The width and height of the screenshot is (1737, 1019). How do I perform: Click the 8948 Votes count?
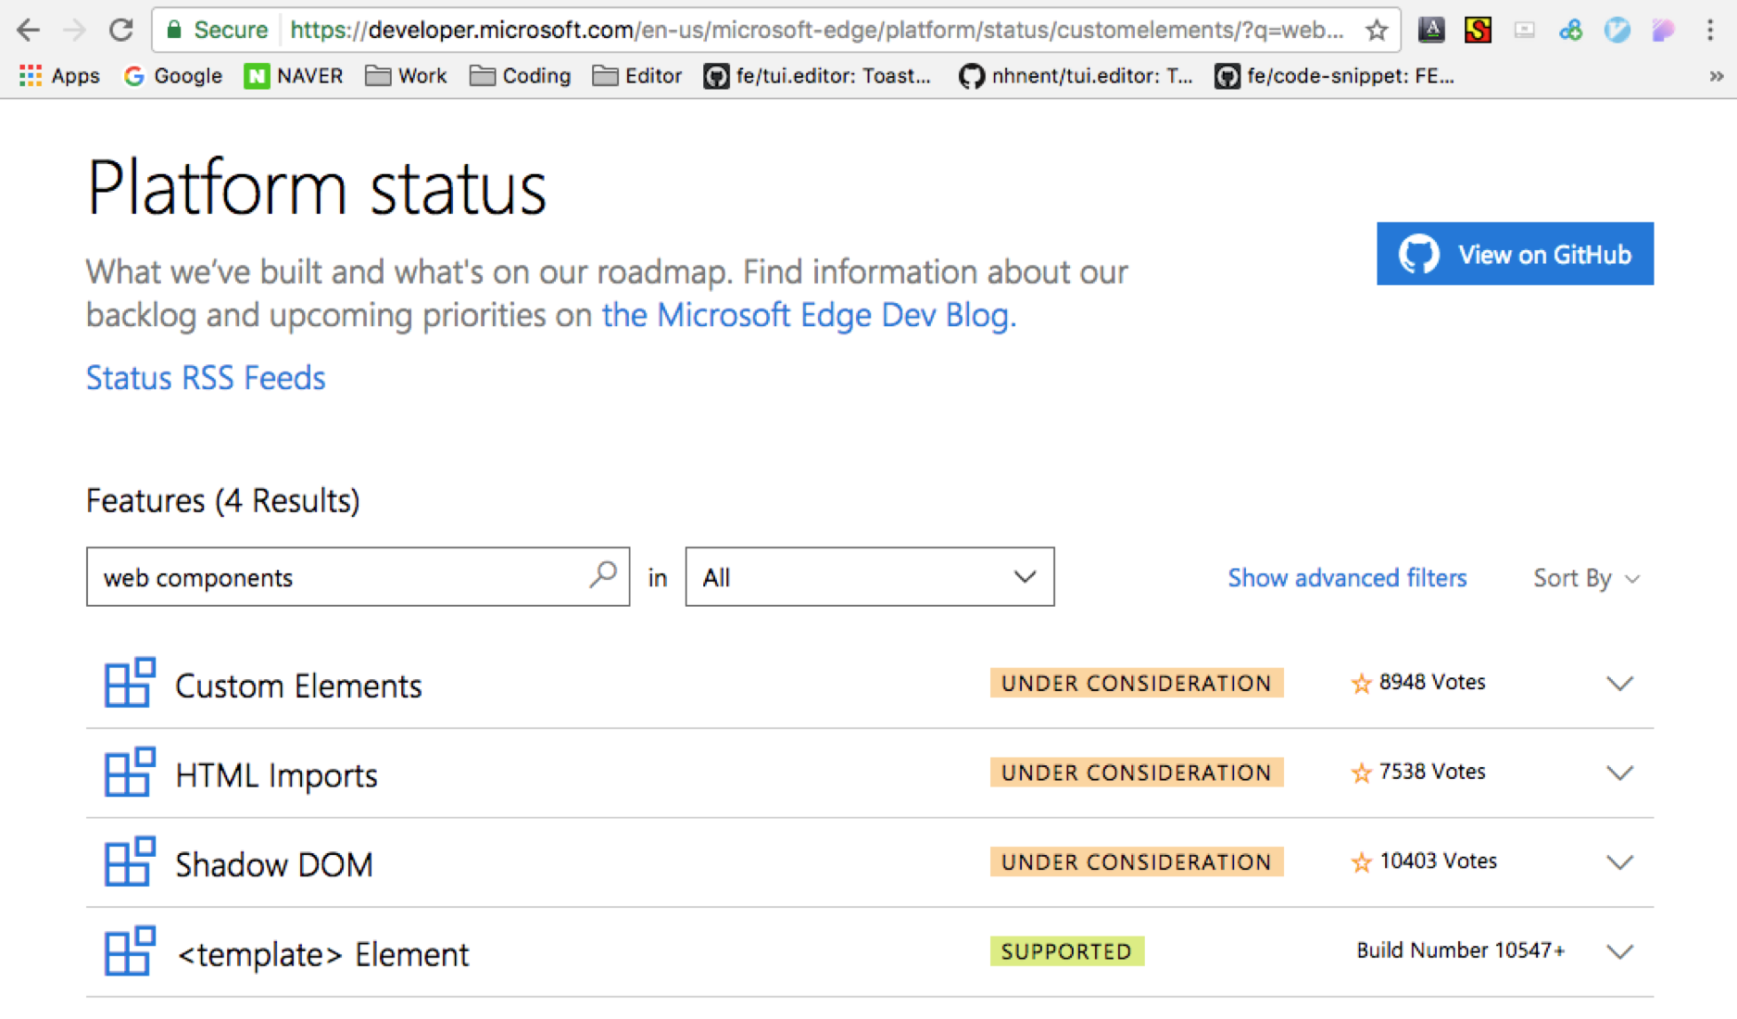[1432, 682]
